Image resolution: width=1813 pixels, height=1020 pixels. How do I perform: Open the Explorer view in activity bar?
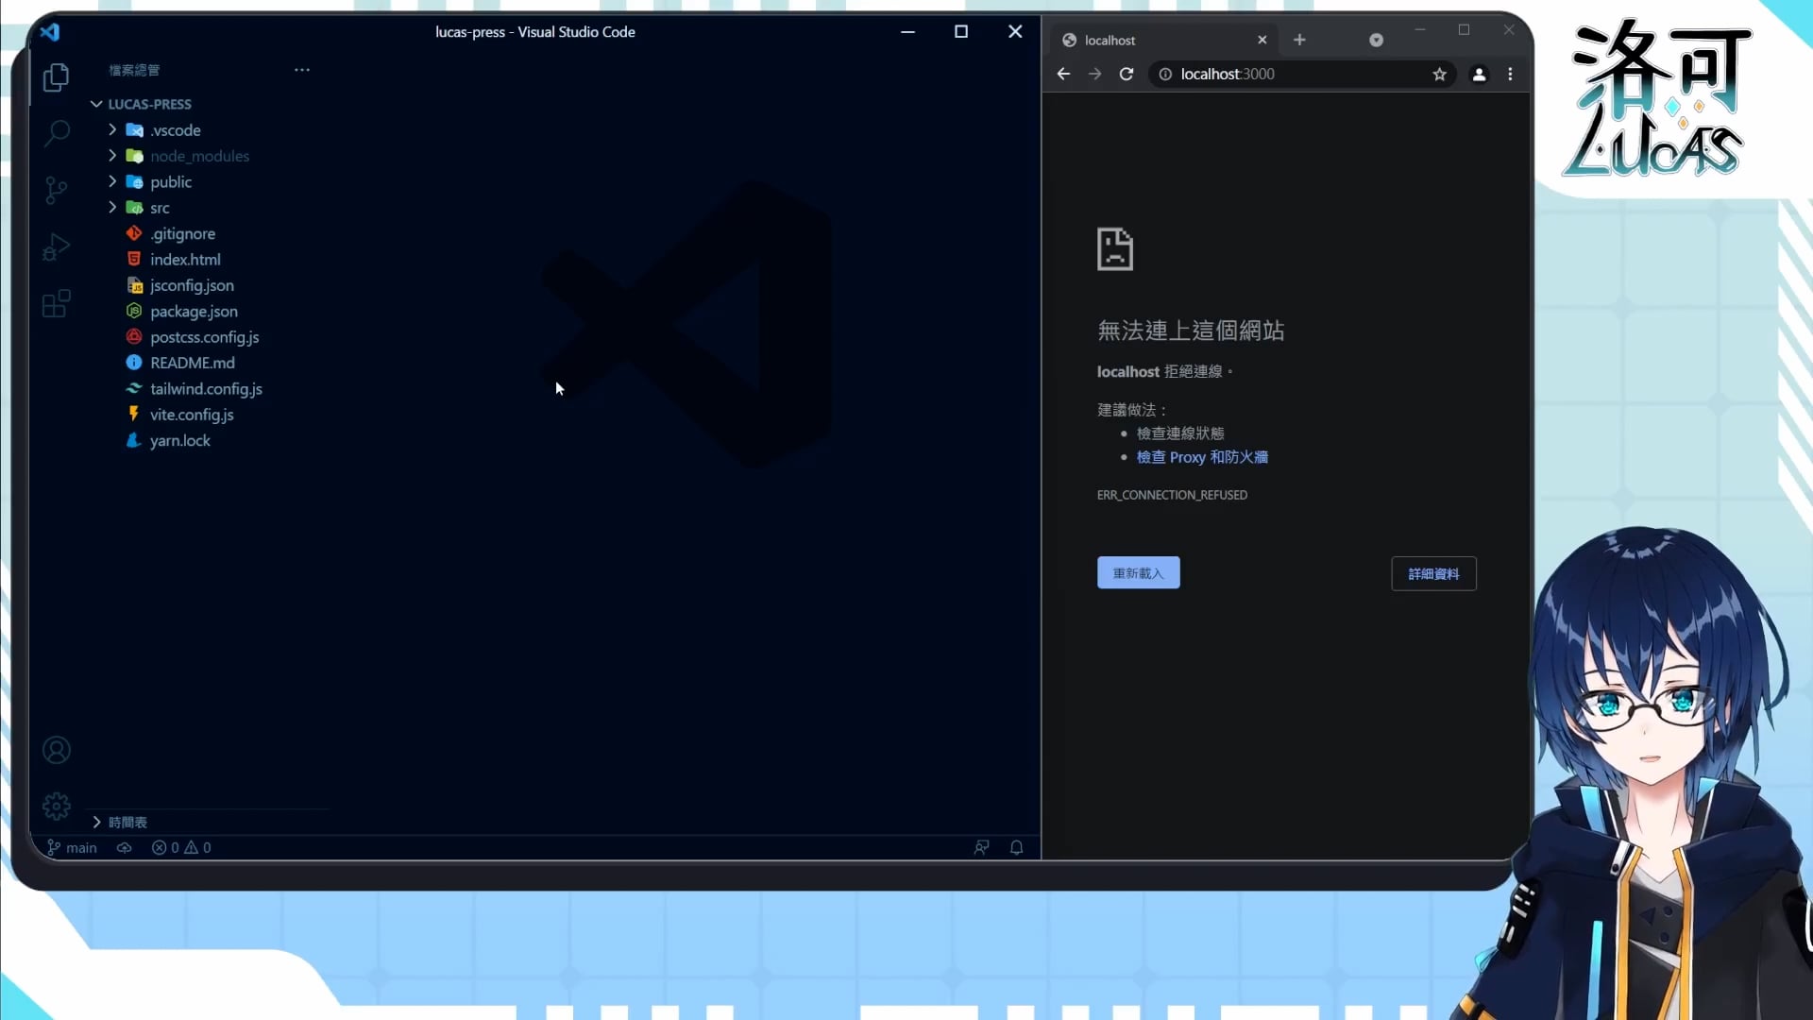[x=56, y=77]
